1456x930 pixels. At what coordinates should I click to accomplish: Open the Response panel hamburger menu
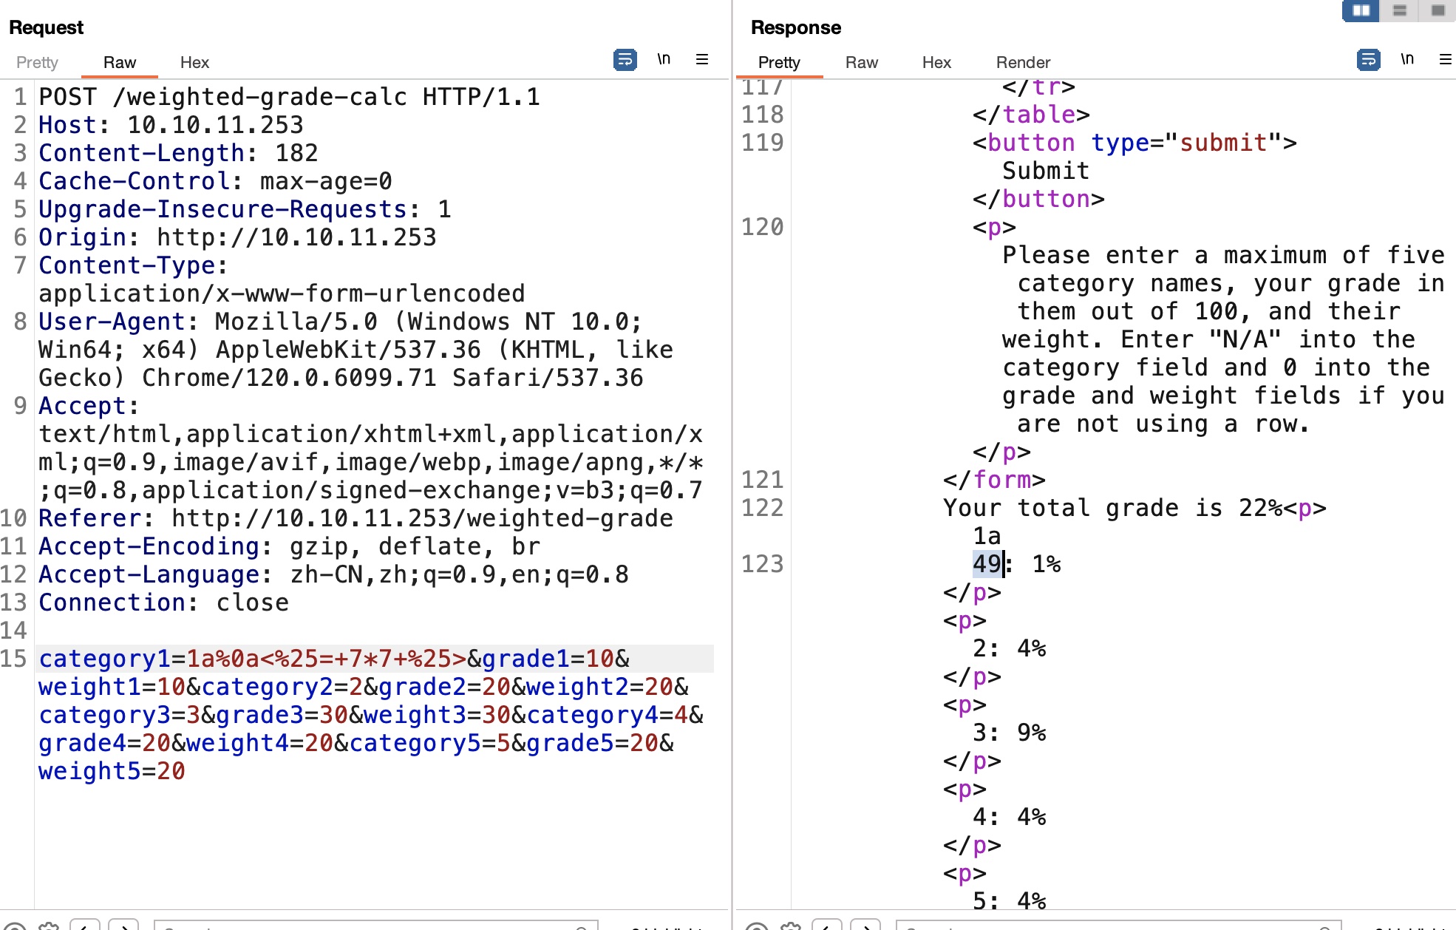click(x=1445, y=59)
